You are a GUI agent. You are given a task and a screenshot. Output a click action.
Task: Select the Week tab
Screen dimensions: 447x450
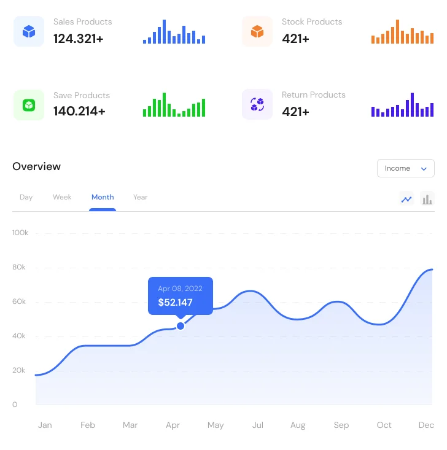(x=62, y=197)
